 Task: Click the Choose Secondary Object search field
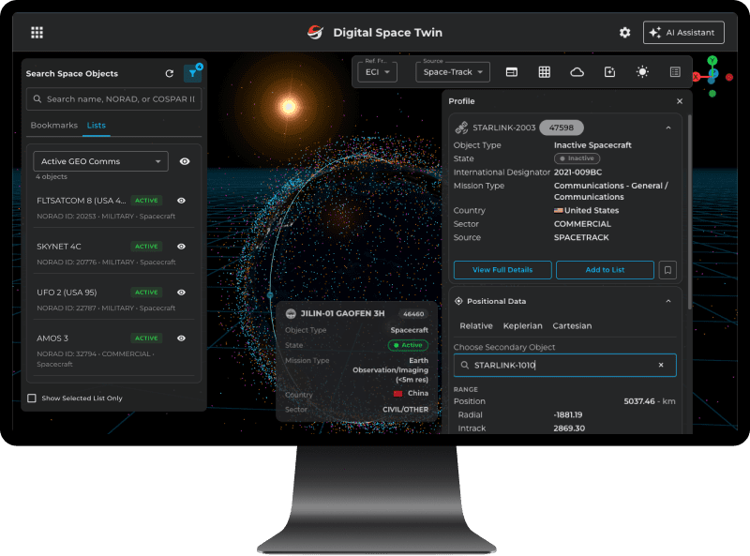coord(565,365)
